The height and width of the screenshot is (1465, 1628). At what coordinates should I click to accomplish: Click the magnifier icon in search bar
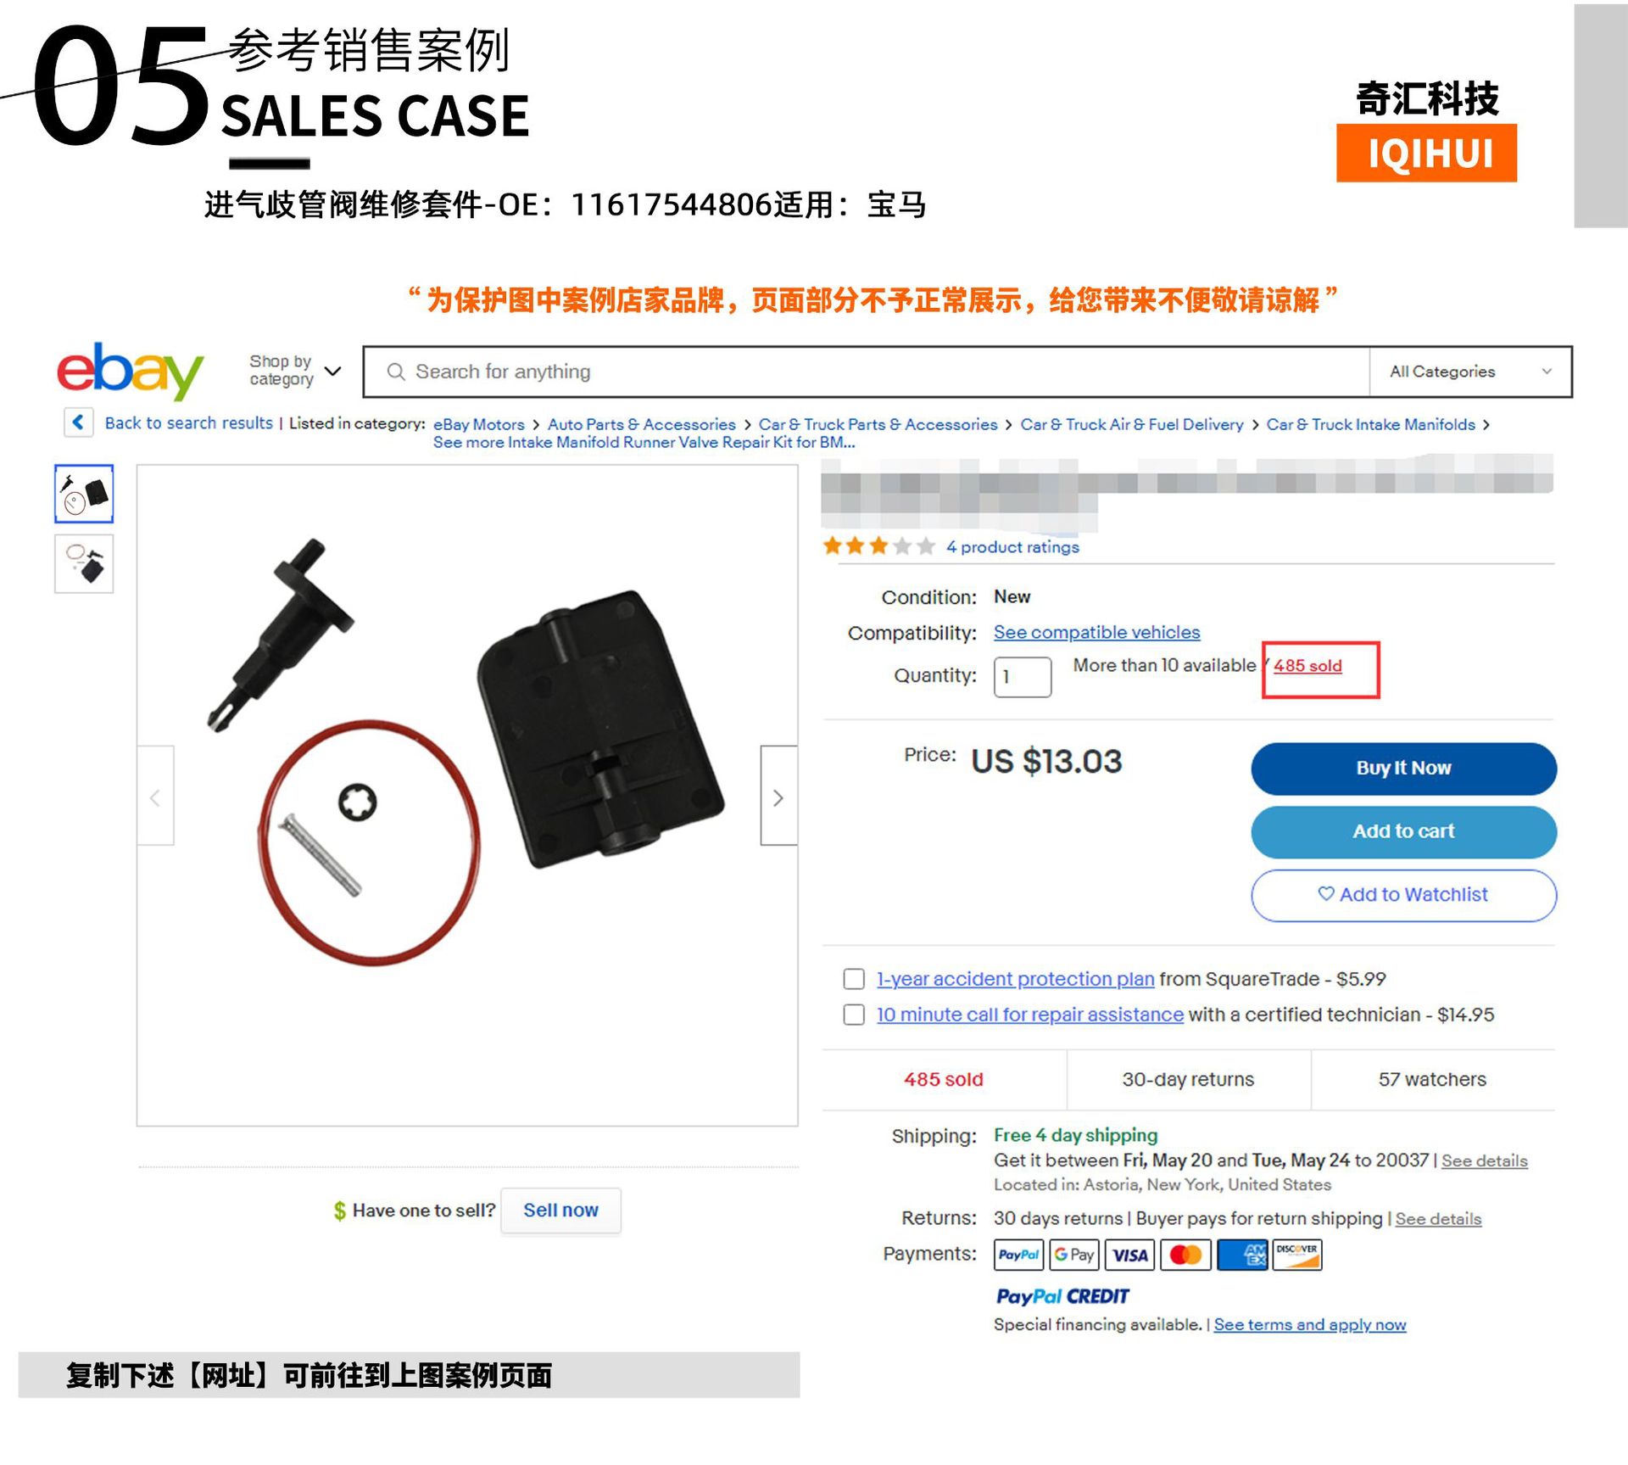pos(396,372)
